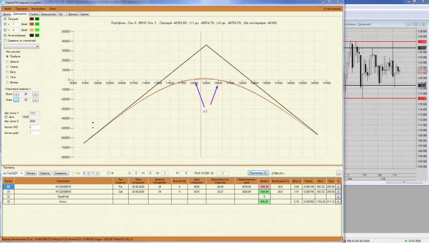
Task: Select the 'Тета' radio button
Action: click(8, 77)
